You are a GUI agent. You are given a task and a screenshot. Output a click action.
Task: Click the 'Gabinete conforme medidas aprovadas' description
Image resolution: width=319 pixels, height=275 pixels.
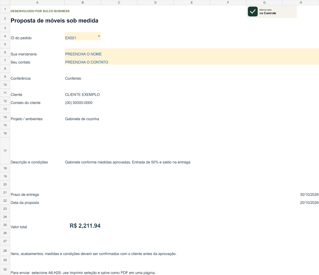[128, 162]
